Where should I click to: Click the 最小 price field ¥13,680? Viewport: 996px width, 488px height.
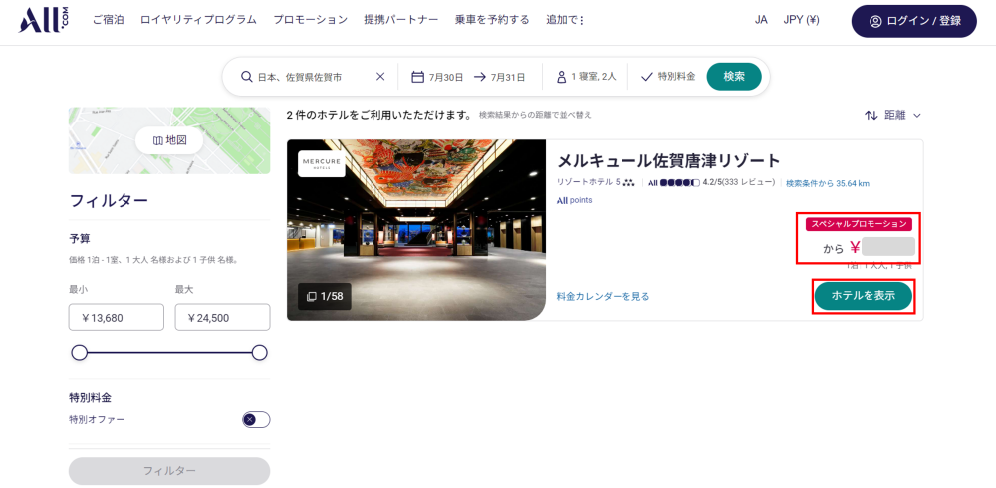click(117, 317)
